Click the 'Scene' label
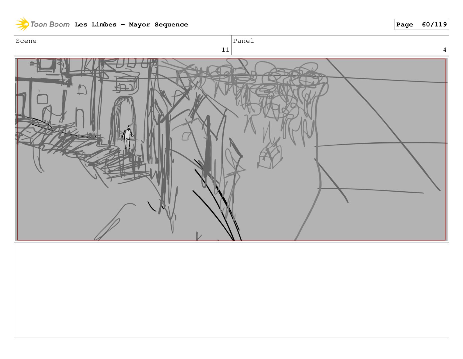This screenshot has width=463, height=359. pos(26,41)
